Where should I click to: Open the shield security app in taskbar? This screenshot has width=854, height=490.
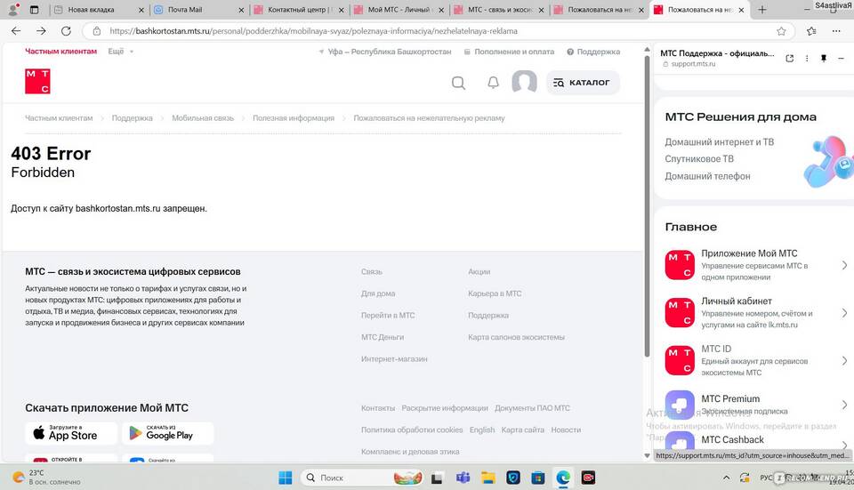click(x=513, y=478)
